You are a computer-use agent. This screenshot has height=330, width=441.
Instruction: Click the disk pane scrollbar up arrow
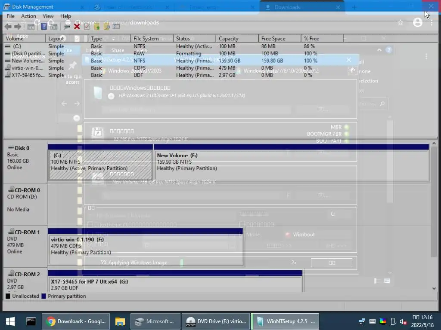click(434, 144)
